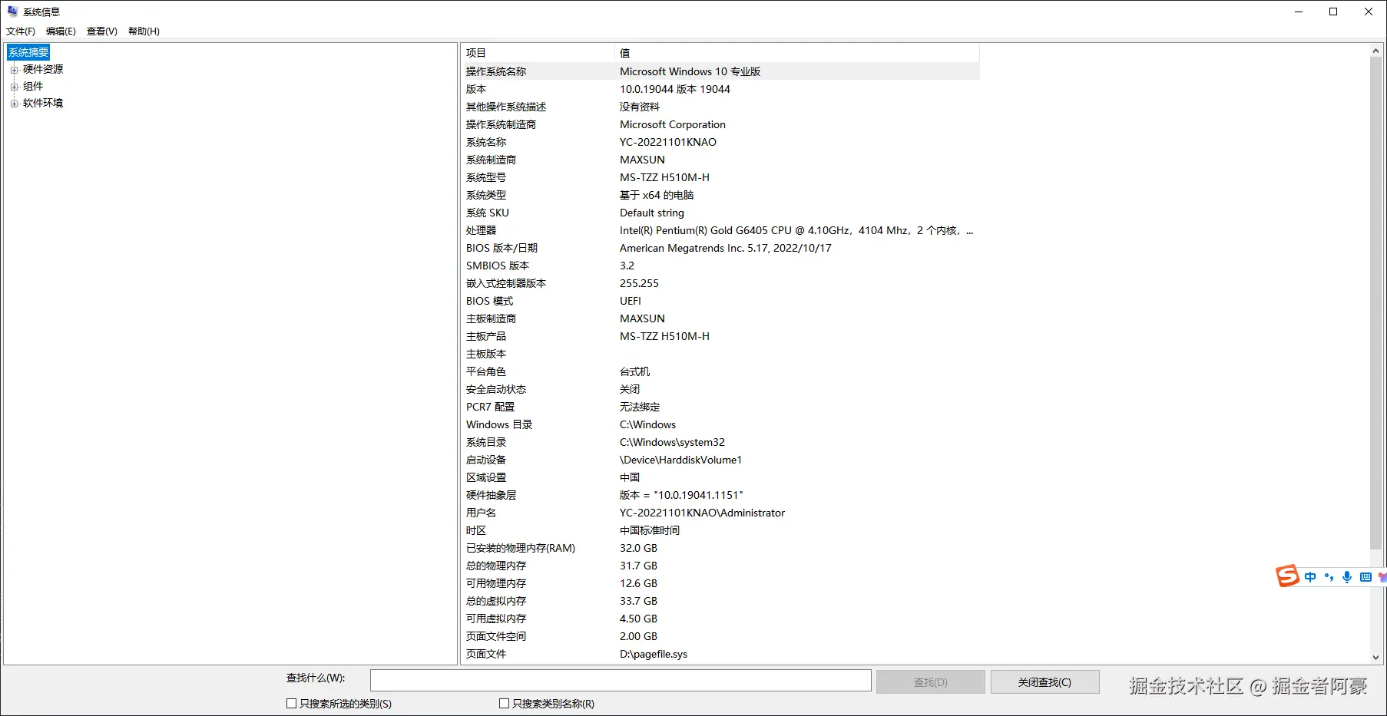1387x716 pixels.
Task: Click the UEFI value
Action: [631, 301]
